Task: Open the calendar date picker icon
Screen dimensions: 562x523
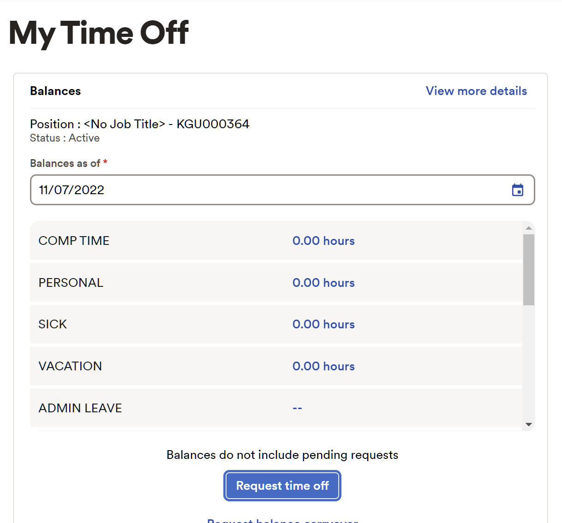Action: pyautogui.click(x=517, y=190)
